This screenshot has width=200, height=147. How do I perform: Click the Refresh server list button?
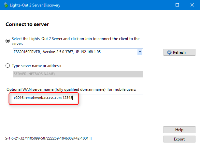[179, 52]
